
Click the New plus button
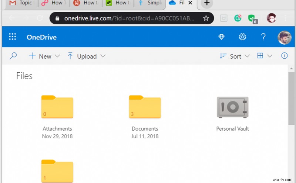[x=40, y=56]
